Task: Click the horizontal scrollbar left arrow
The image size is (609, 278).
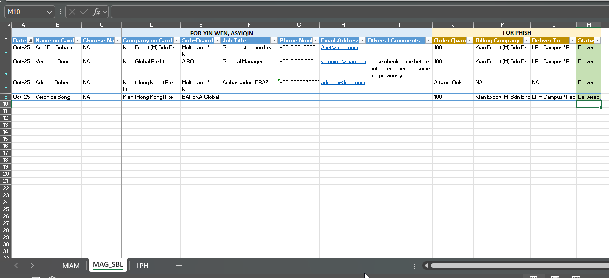Action: point(426,266)
